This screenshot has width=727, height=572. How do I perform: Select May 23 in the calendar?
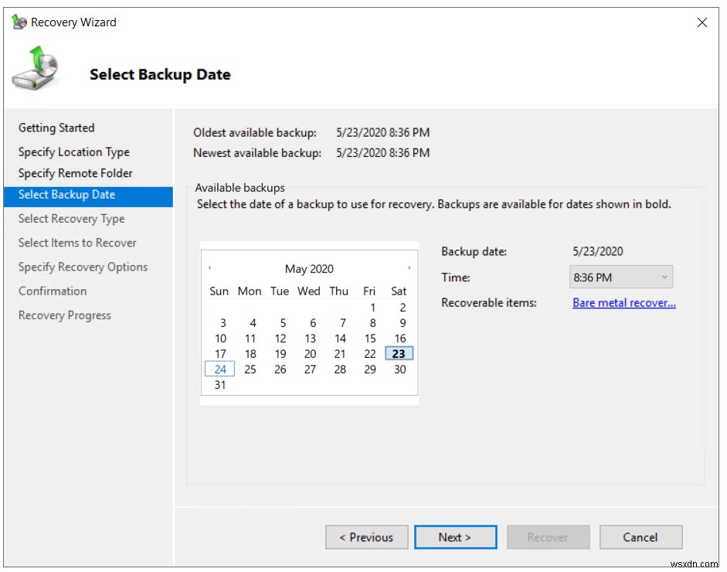click(399, 353)
